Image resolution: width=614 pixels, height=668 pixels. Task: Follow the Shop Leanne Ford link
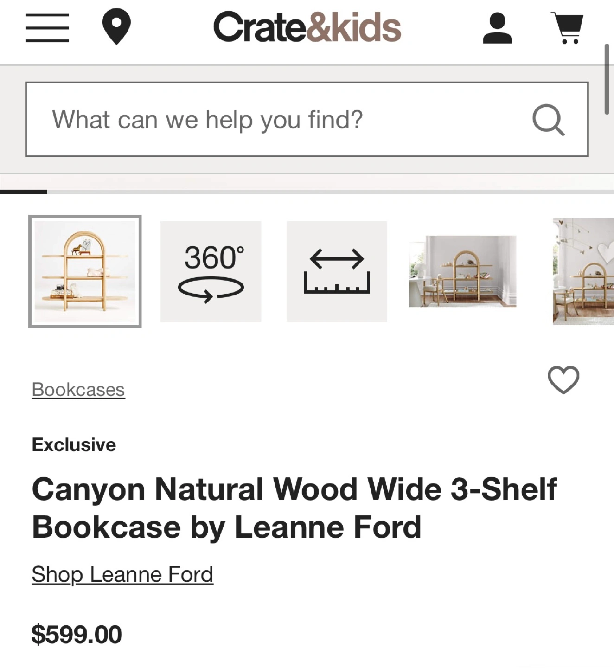pos(122,574)
